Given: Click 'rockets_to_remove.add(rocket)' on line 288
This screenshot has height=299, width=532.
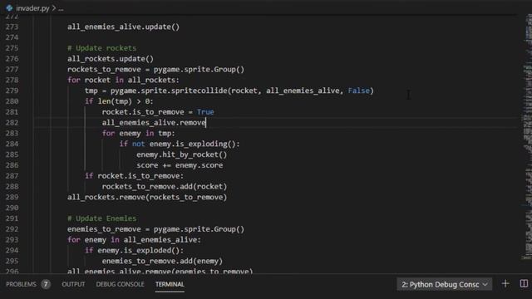Looking at the screenshot, I should 165,186.
